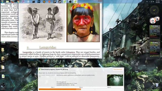
Task: Select the Open Broadcaster desktop shortcut
Action: 3,86
